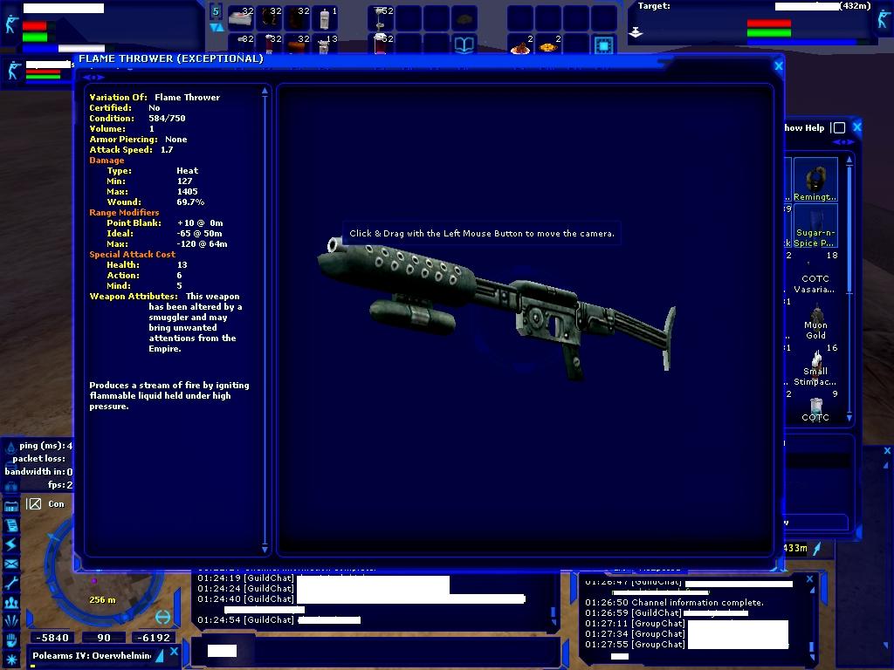
Task: Click the 90 coordinate readout
Action: (x=103, y=638)
